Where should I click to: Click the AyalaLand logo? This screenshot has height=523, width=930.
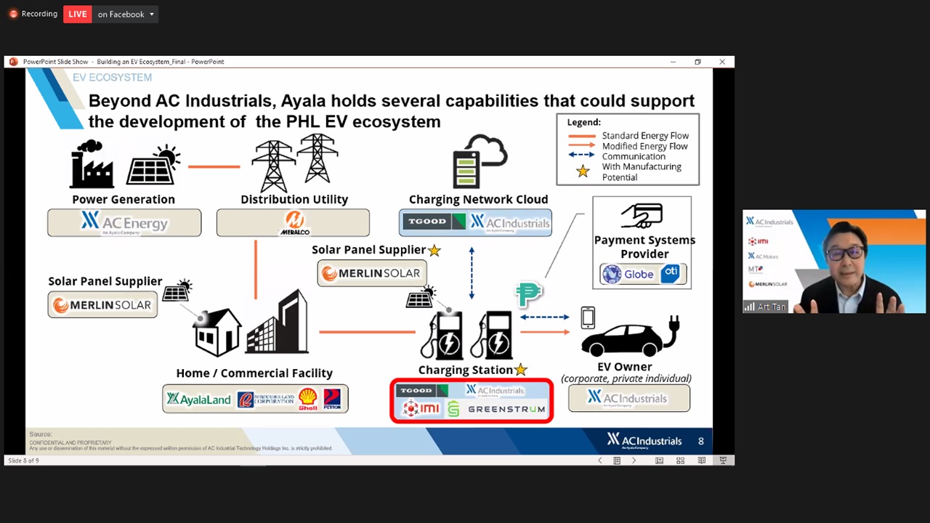pyautogui.click(x=198, y=399)
